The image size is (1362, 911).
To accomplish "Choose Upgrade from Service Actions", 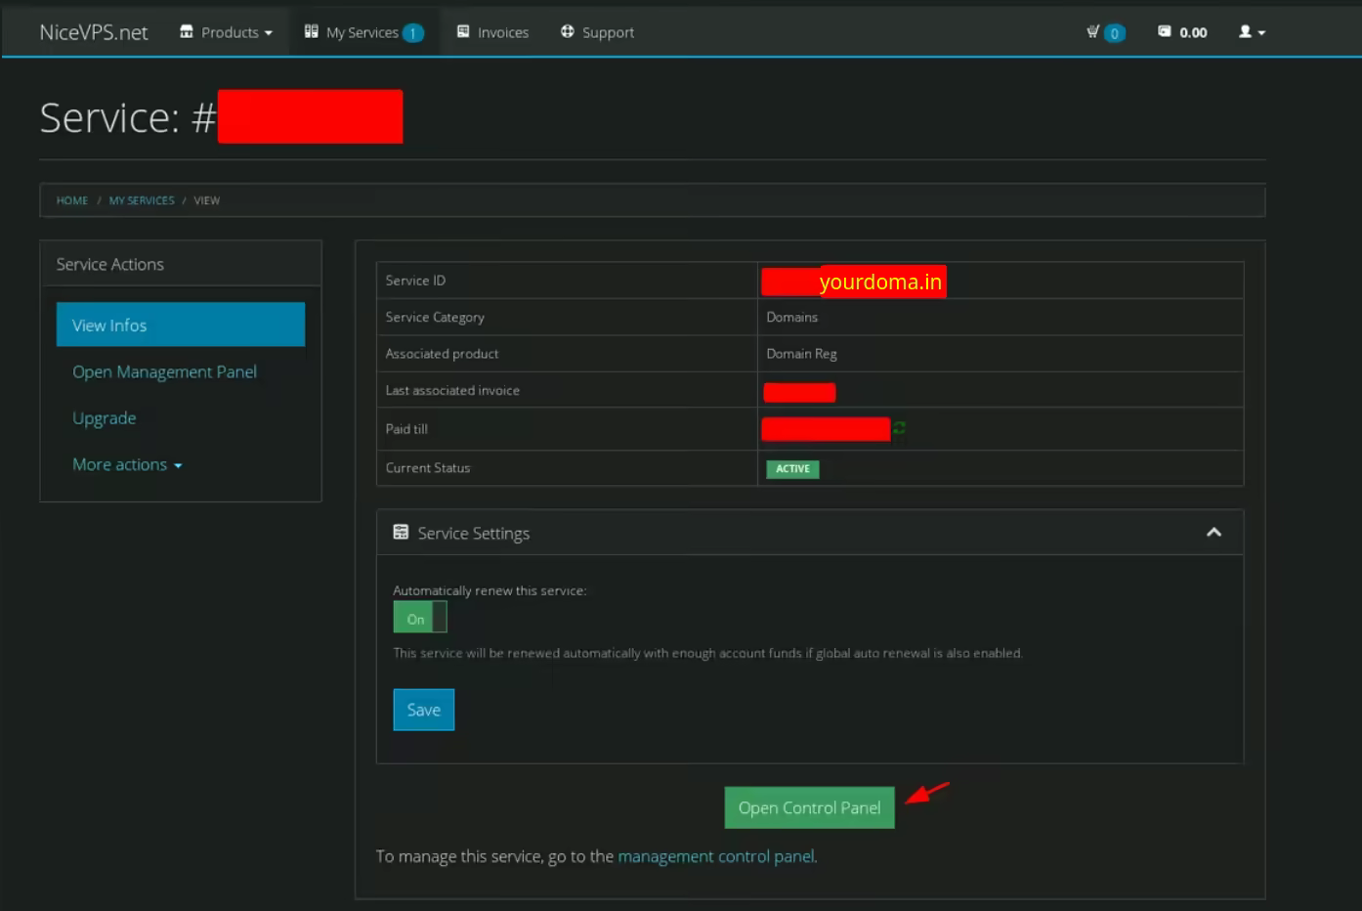I will coord(104,418).
